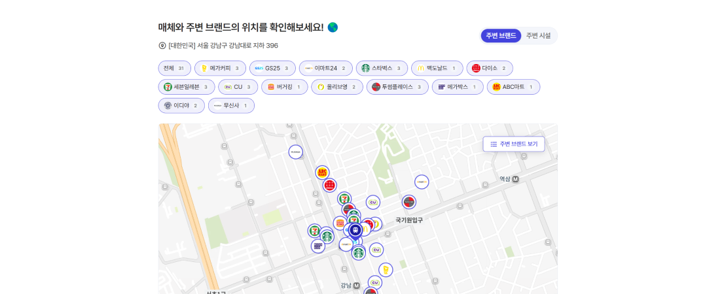Select the 투썸플레이스 filter chip

pos(397,87)
